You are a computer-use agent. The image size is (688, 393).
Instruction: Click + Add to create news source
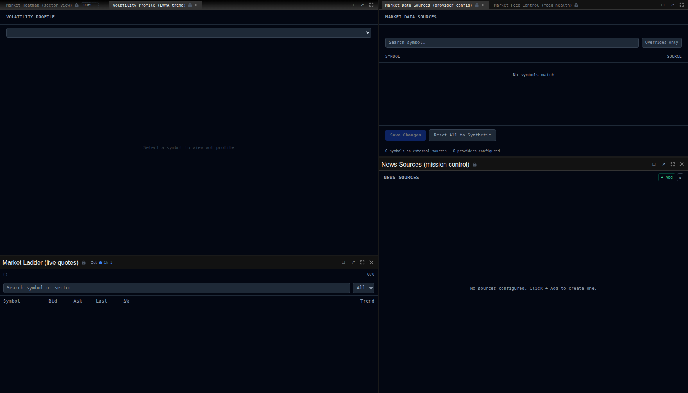click(x=666, y=178)
